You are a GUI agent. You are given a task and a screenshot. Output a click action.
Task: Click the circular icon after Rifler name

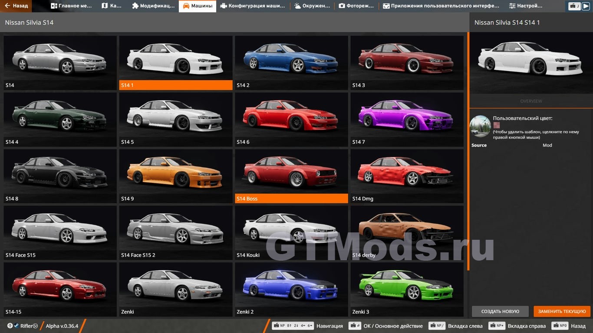(35, 326)
